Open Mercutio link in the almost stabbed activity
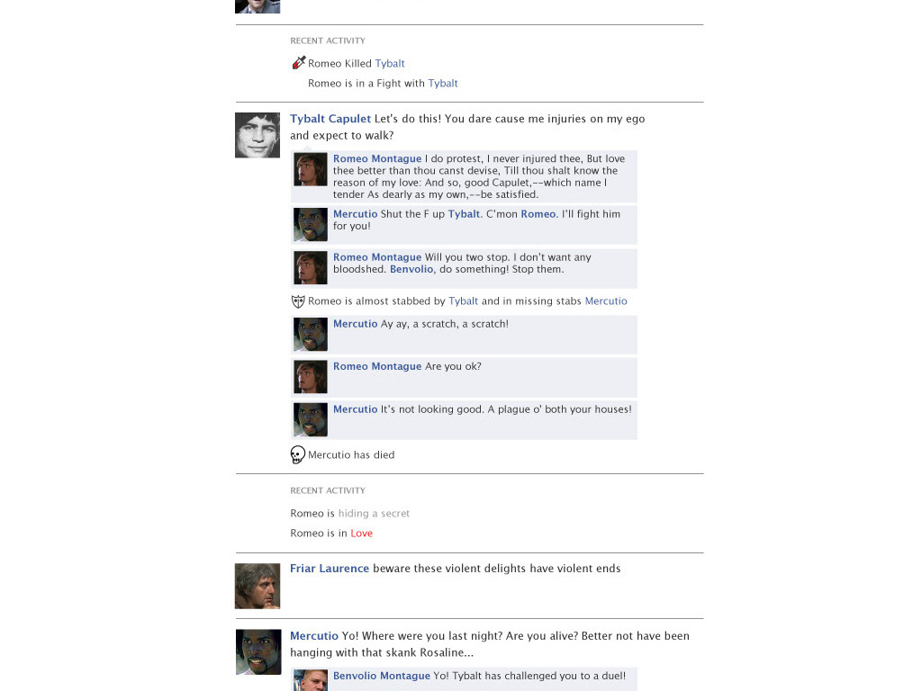 click(x=606, y=301)
